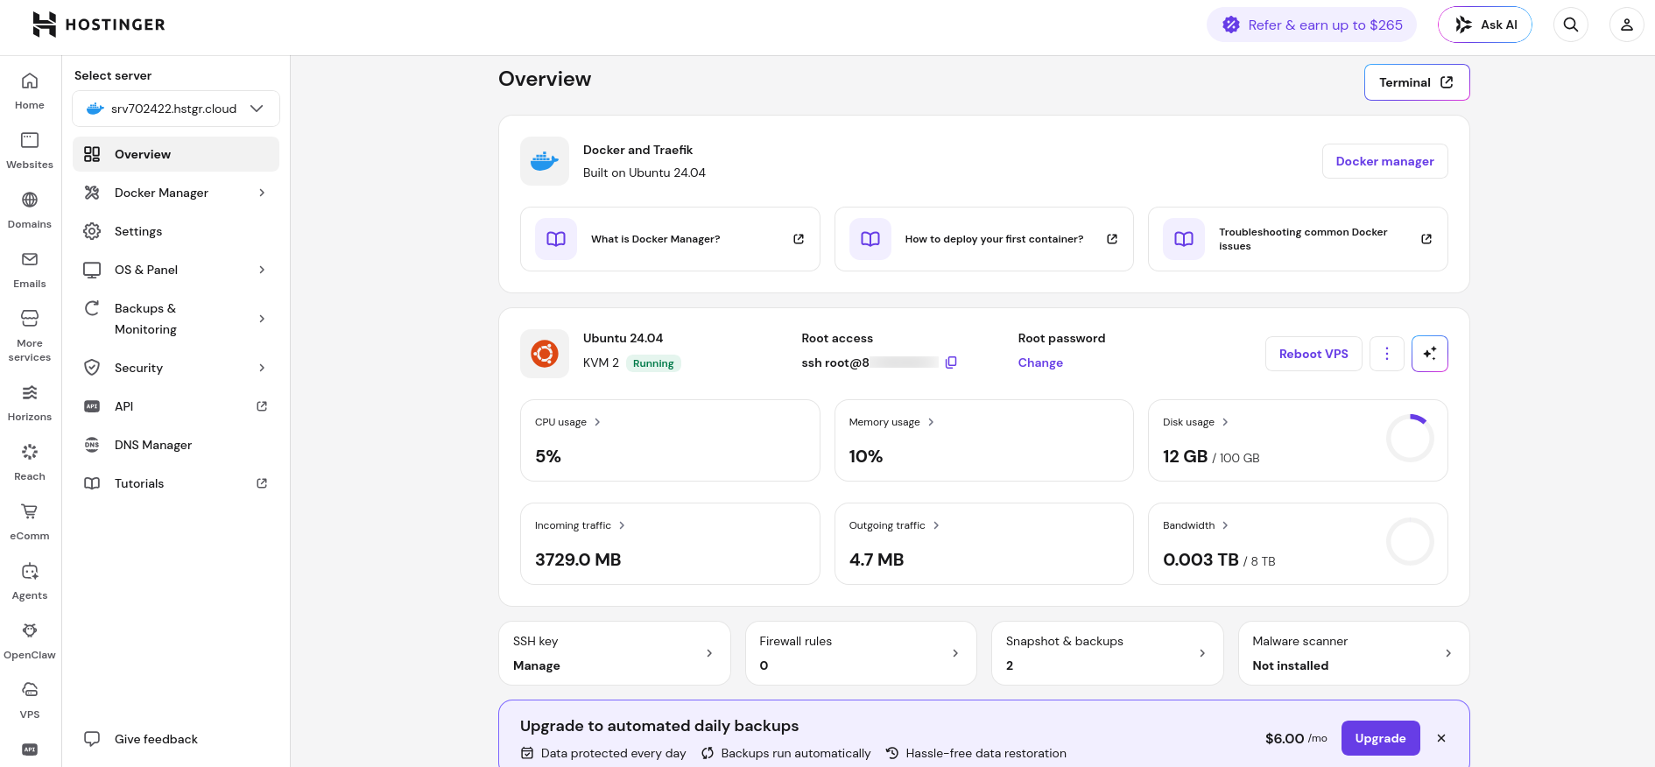Copy the ssh root access command
This screenshot has height=767, width=1655.
click(951, 362)
